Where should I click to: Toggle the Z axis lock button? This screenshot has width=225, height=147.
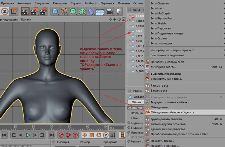pos(5,11)
